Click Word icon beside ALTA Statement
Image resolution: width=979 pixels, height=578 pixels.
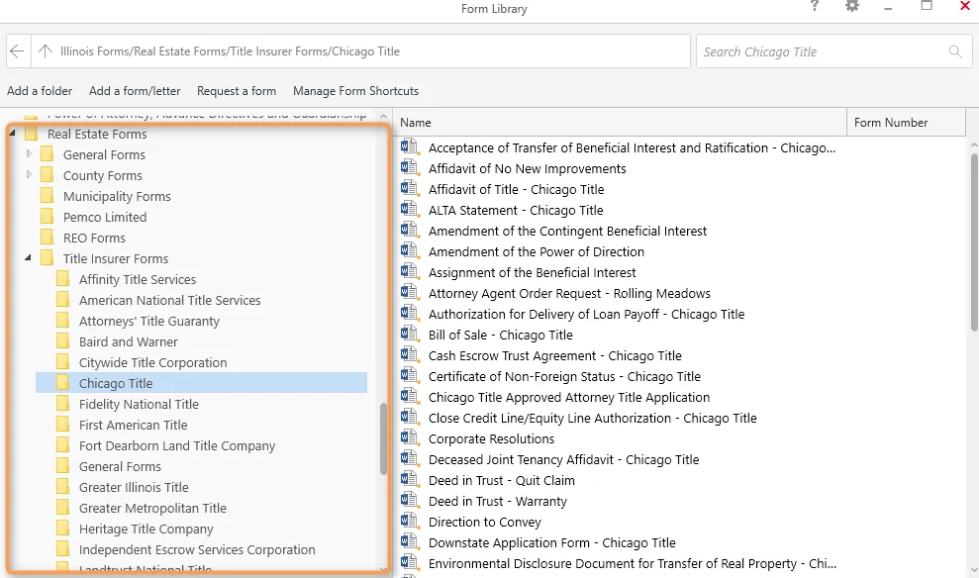pyautogui.click(x=409, y=209)
